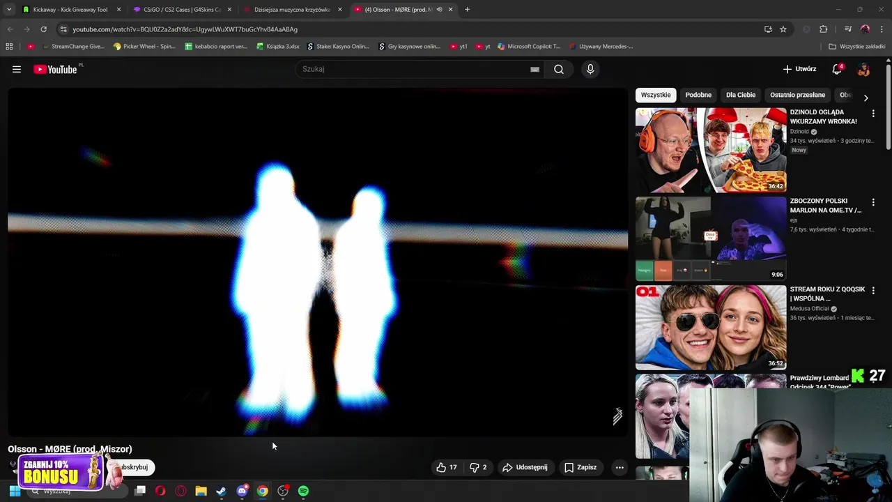Switch to the CS:GO / CS2 Cases tab
This screenshot has height=502, width=892.
pyautogui.click(x=182, y=10)
